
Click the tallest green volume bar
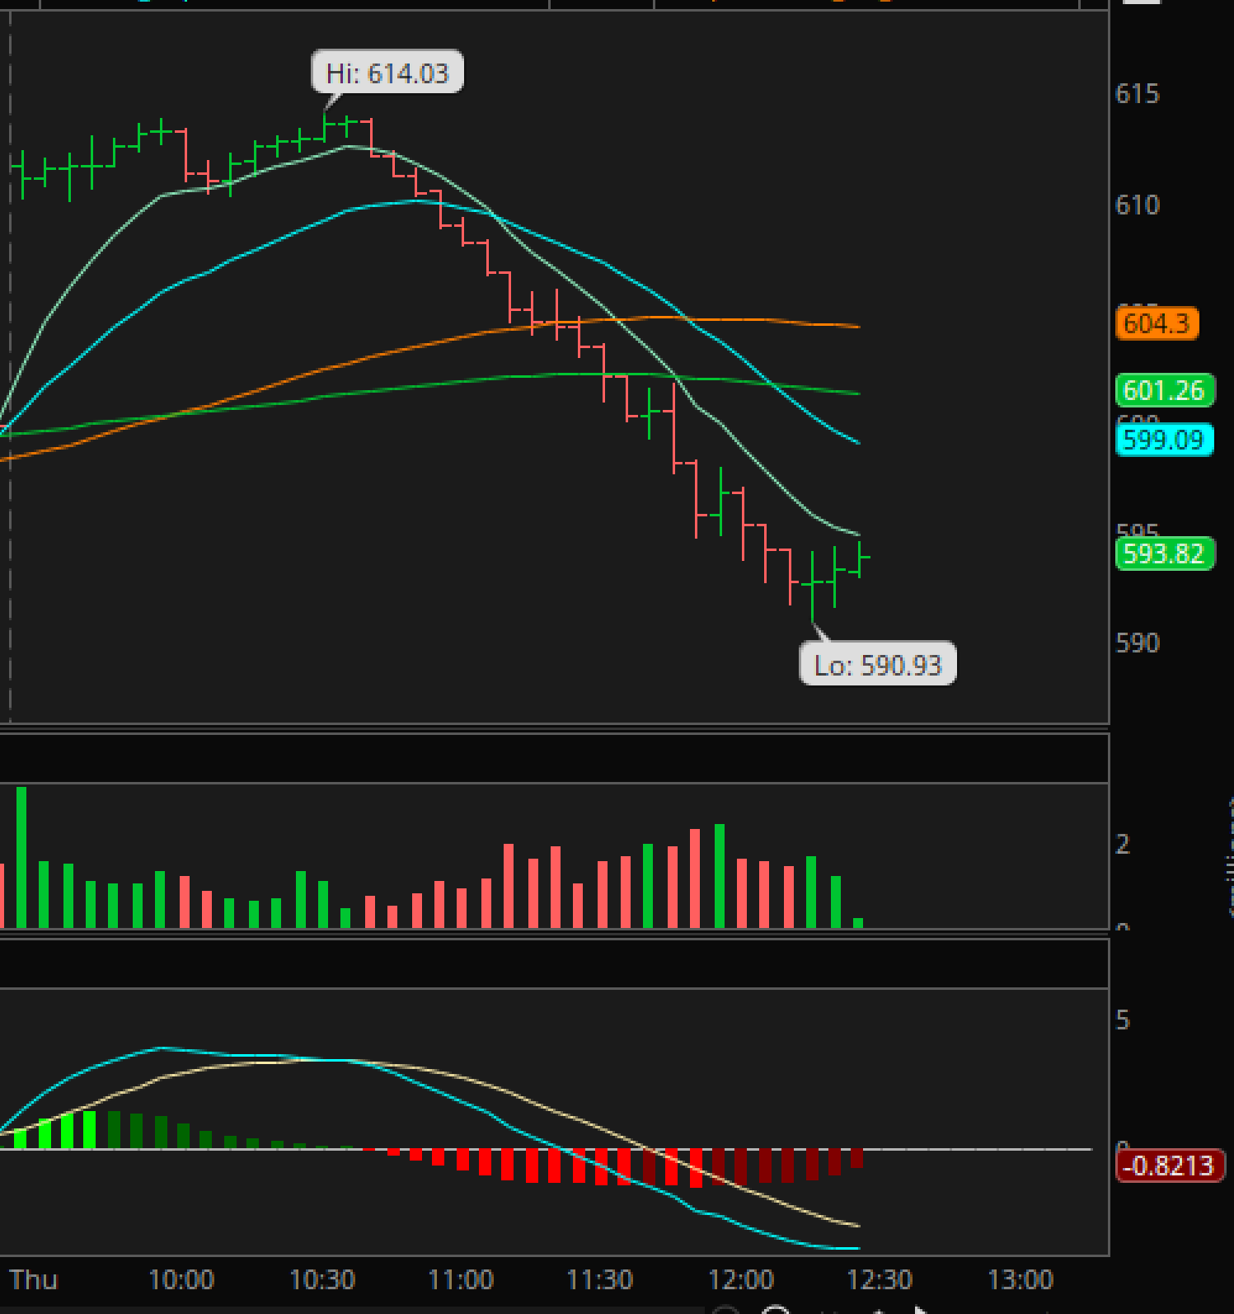click(21, 858)
